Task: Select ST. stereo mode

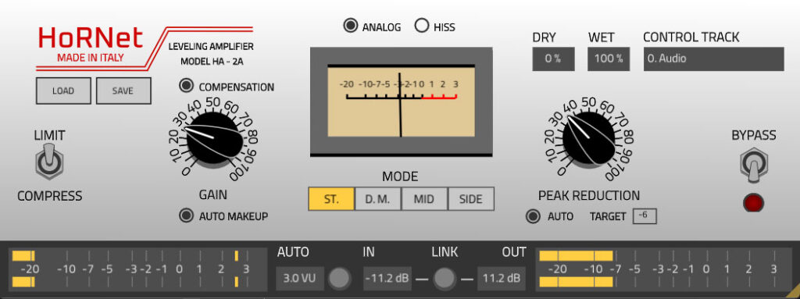Action: (x=331, y=199)
